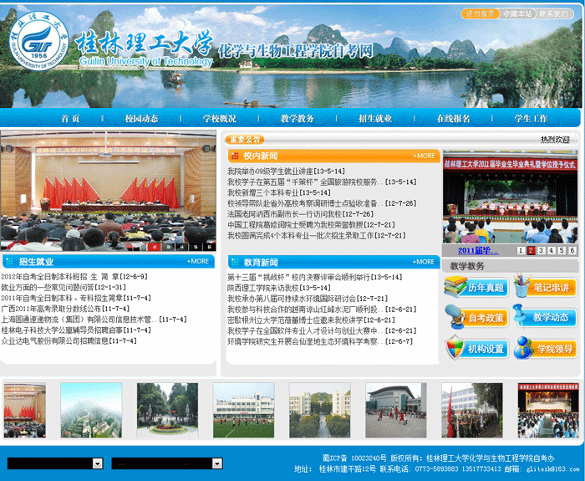Open 学院领导 people icon button
Screen dimensions: 585x481
(x=546, y=348)
